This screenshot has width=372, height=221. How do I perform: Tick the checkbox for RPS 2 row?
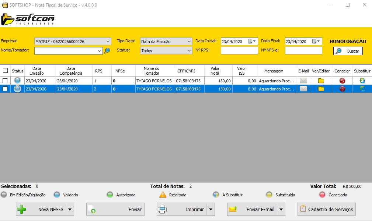5,89
